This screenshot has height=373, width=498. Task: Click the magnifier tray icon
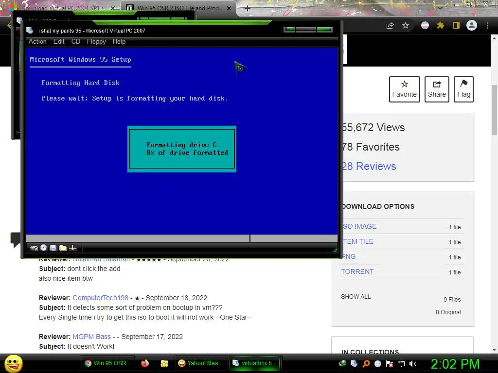366,363
